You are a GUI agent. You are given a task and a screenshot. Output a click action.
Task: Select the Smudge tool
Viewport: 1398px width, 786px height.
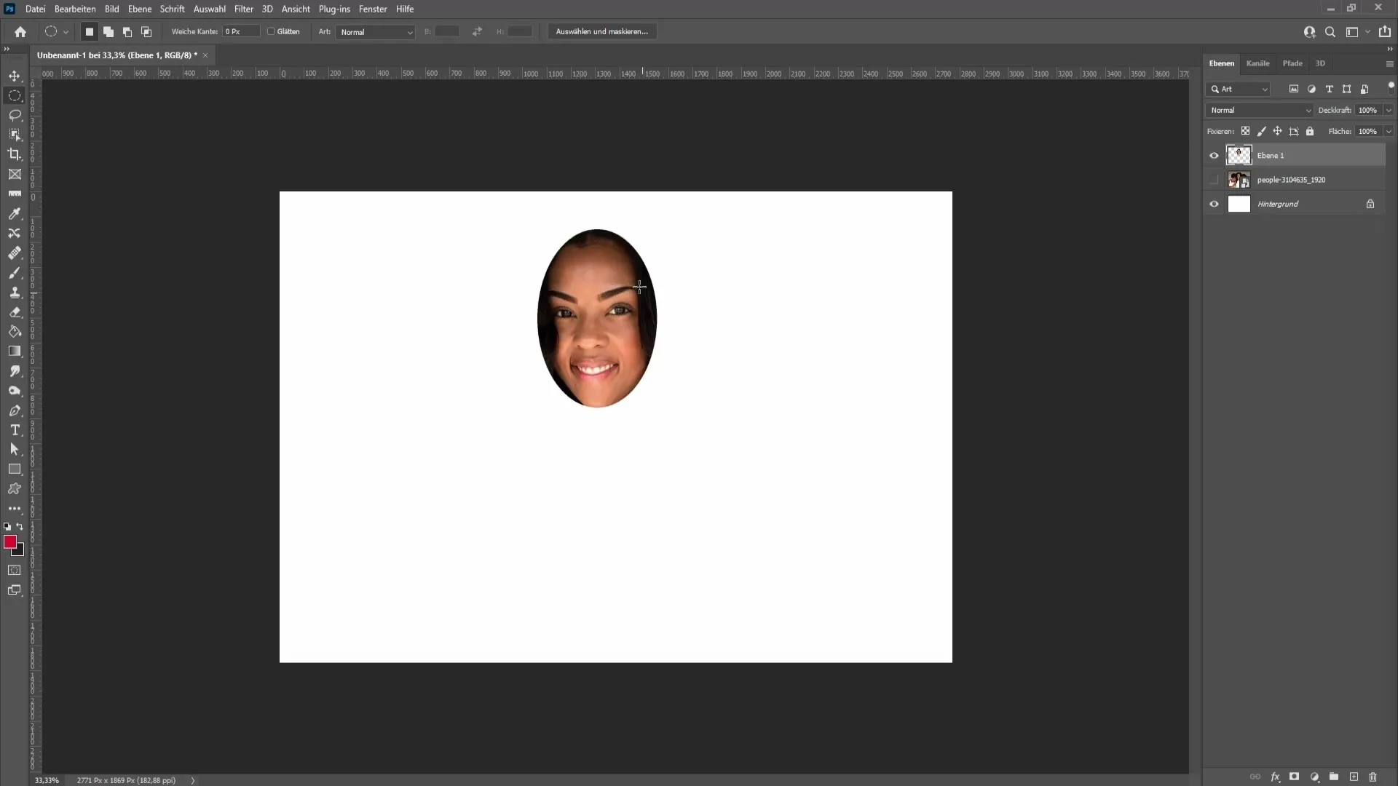pyautogui.click(x=15, y=371)
